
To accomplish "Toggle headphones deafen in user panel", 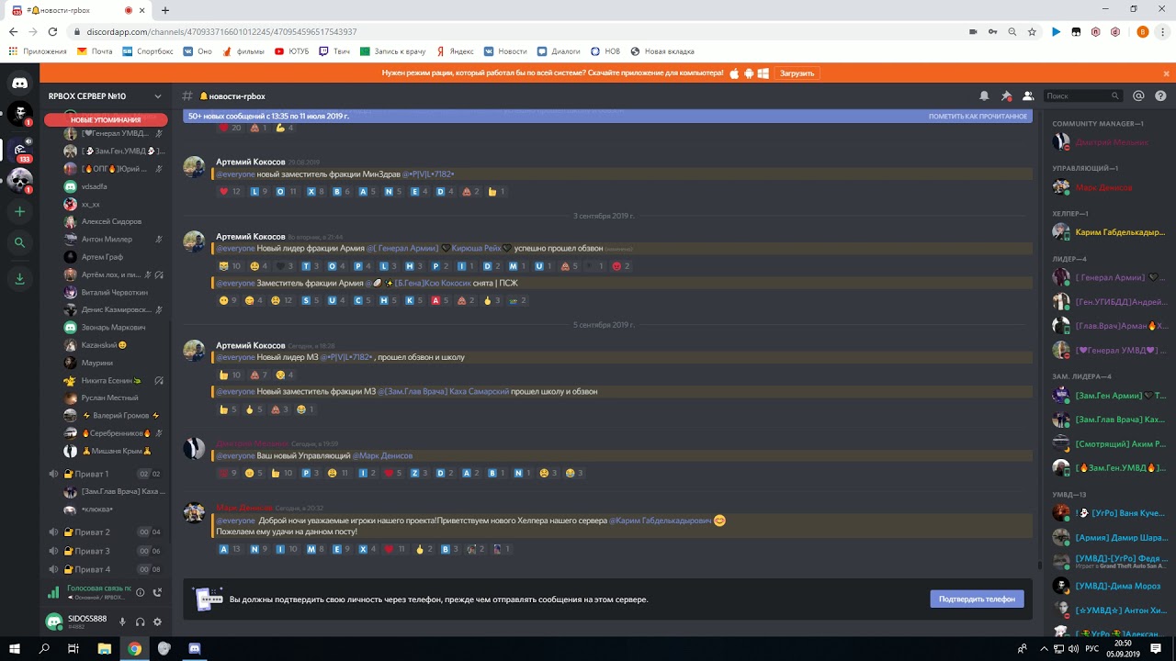I will pos(140,622).
